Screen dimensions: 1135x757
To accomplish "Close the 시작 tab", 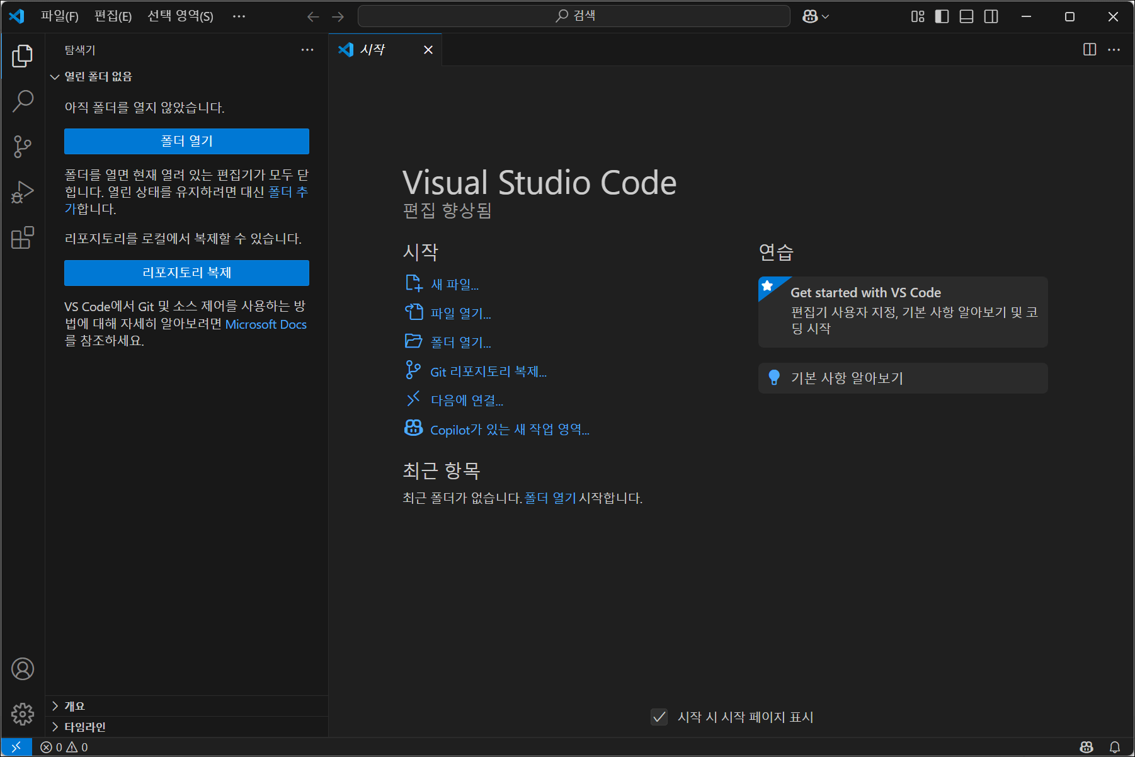I will (x=428, y=50).
